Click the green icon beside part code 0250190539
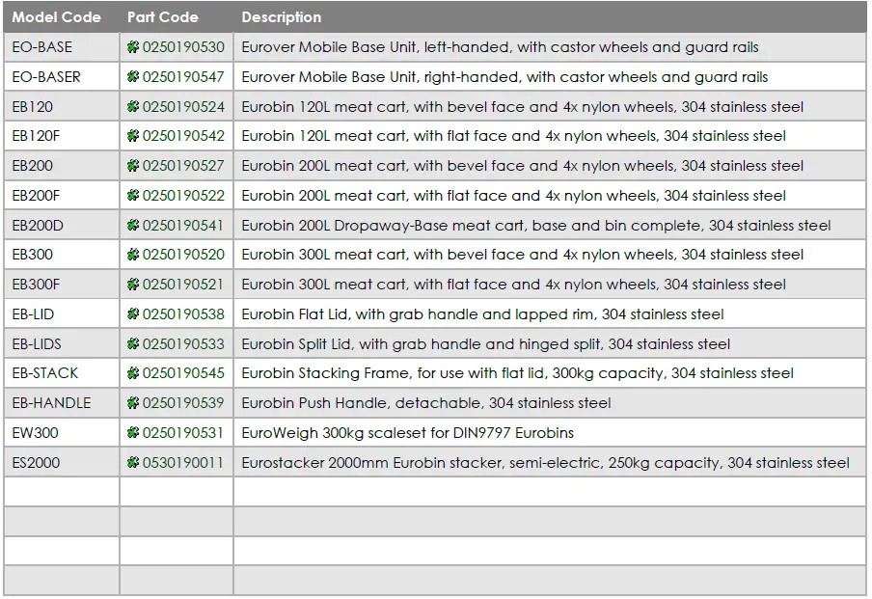 tap(133, 403)
